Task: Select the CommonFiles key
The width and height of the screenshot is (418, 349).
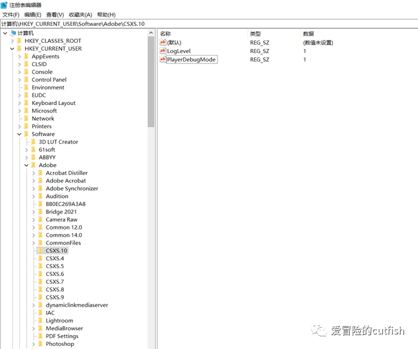Action: [x=63, y=243]
